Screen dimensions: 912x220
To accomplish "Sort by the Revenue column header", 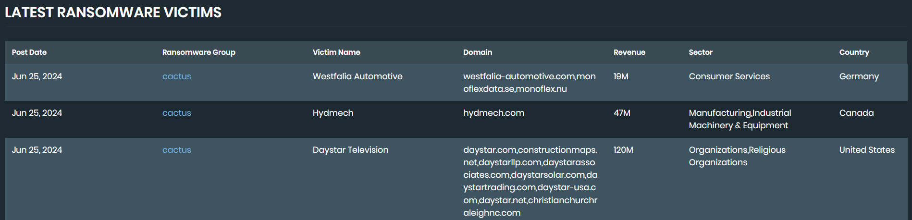I will pos(629,52).
